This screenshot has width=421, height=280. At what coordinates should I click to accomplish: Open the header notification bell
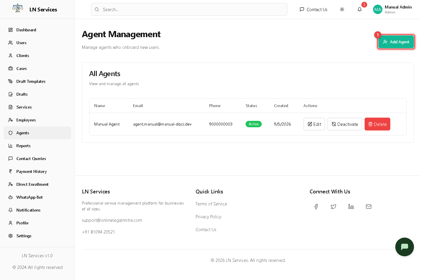[x=360, y=9]
